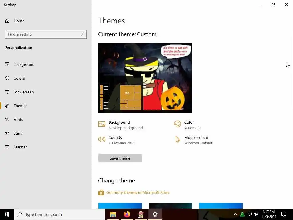
Task: Close the Settings window
Action: [x=286, y=5]
